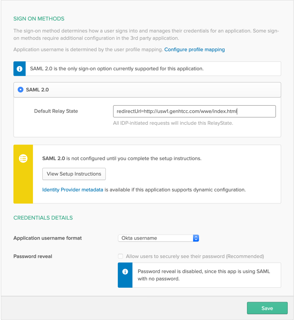Click the IDP-initiated requests RelayState hint text
Viewport: 294px width, 320px height.
[x=173, y=123]
